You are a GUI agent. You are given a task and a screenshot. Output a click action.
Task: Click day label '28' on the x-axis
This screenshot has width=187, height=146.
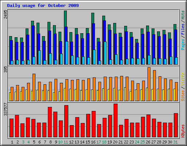pyautogui.click(x=159, y=142)
